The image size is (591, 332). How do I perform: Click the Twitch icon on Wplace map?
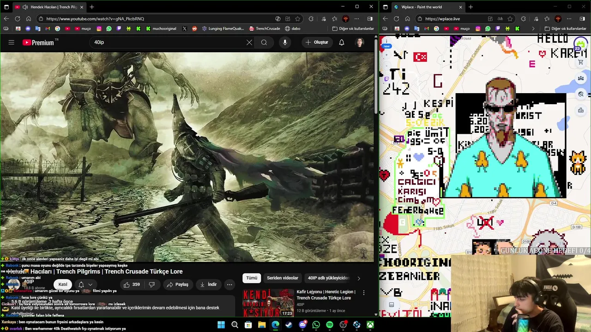tap(386, 79)
